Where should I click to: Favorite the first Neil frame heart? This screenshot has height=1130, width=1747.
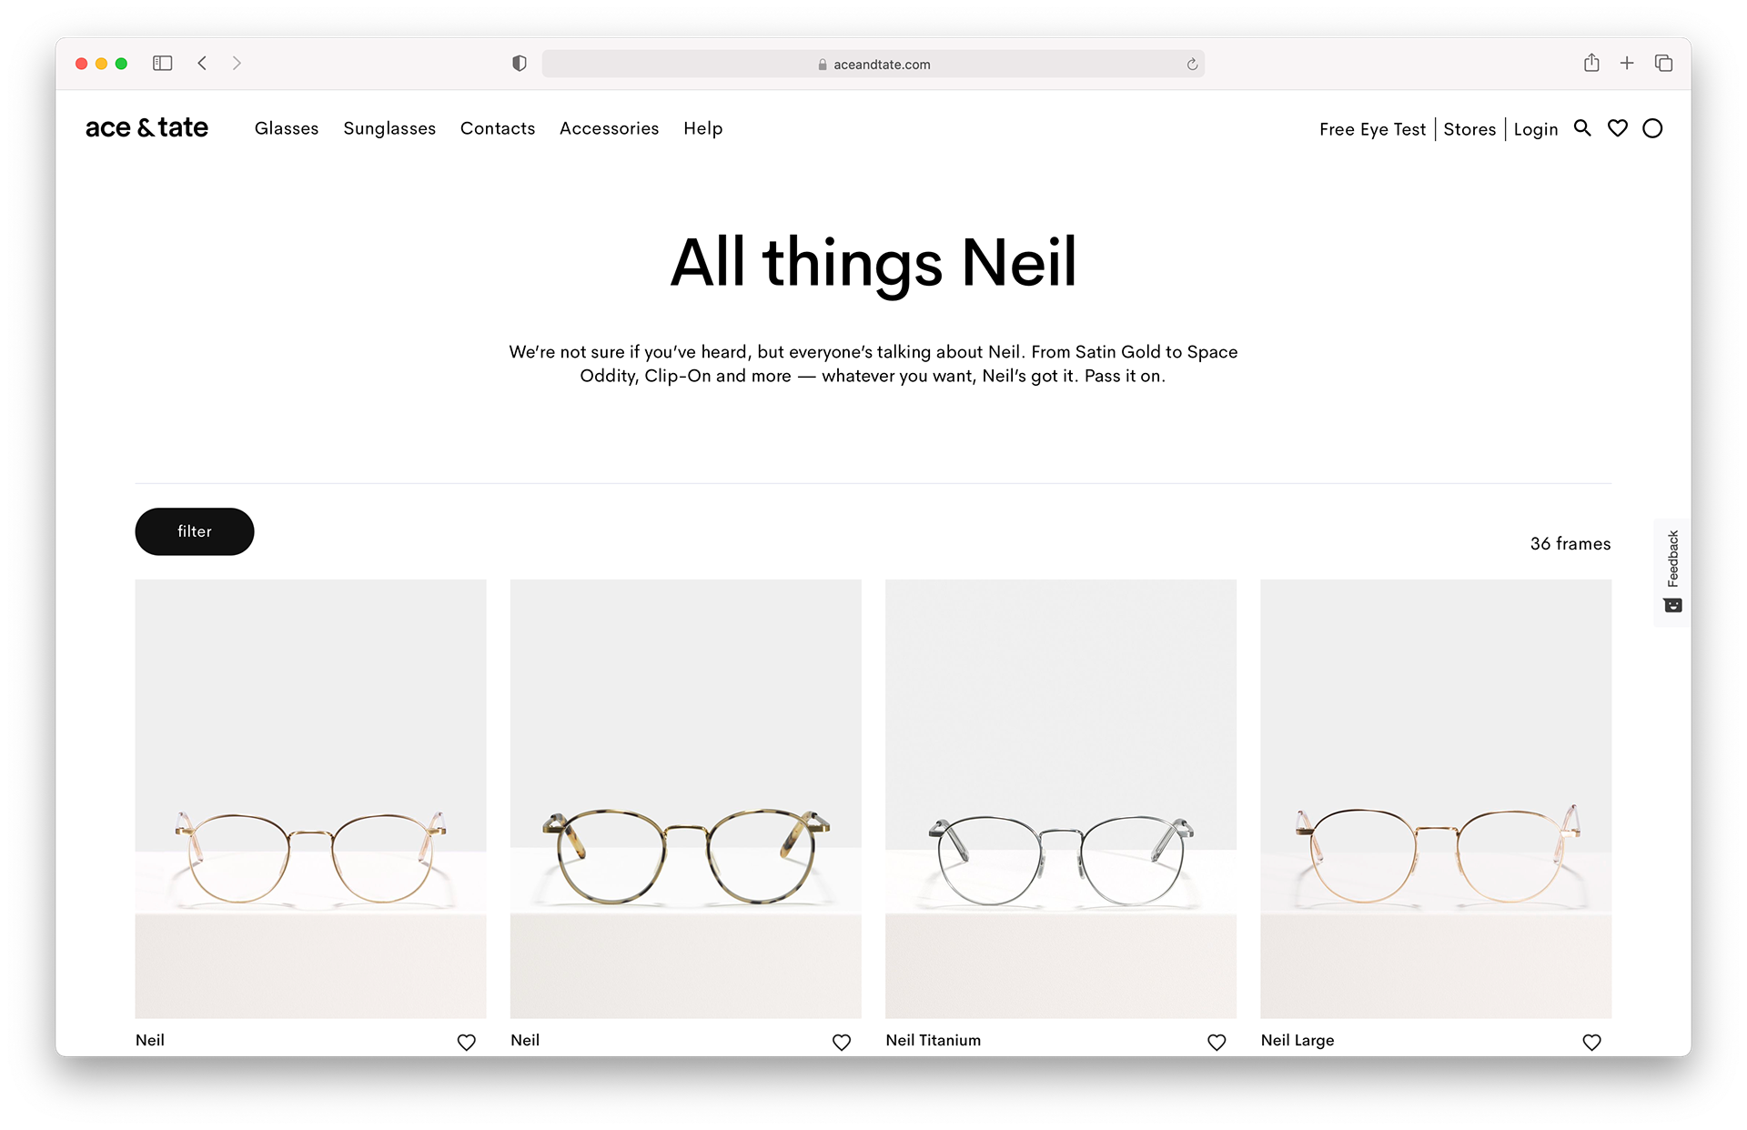click(466, 1043)
